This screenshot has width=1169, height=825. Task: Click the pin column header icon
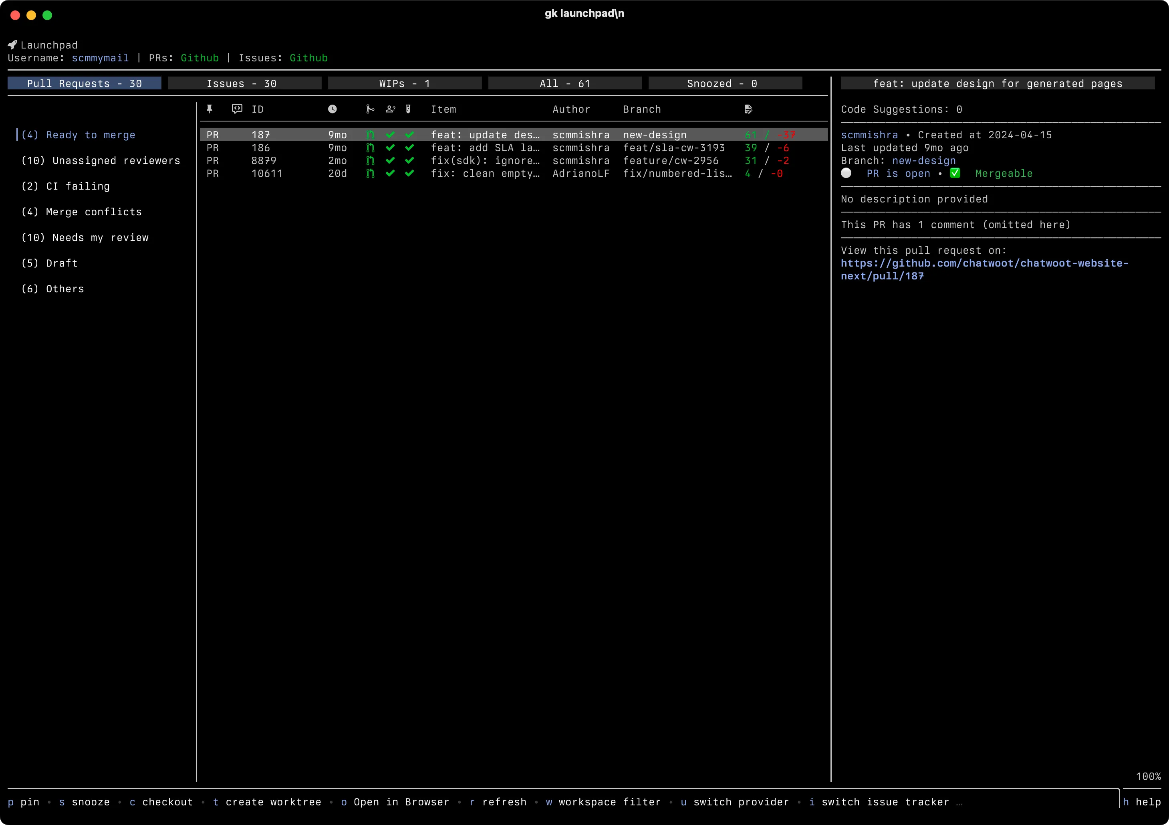[x=210, y=109]
